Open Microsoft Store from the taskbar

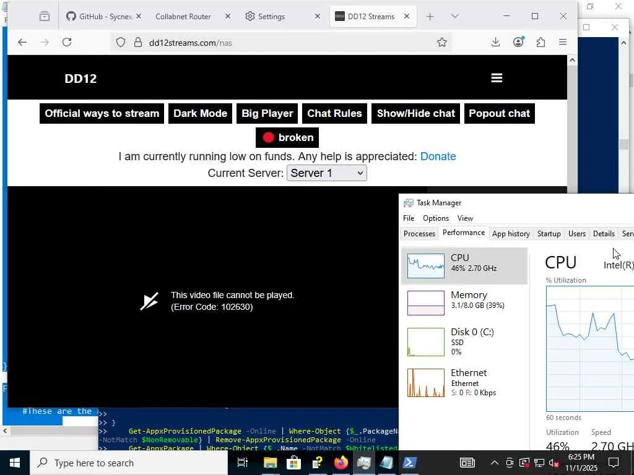click(x=293, y=463)
